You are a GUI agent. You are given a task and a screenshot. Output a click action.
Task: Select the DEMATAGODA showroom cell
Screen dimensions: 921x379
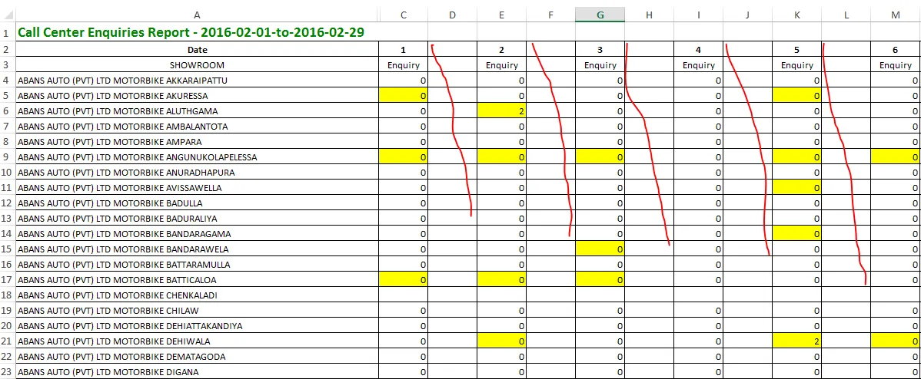coord(197,356)
